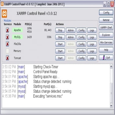Start the Mercury module
The height and width of the screenshot is (115, 115).
coord(60,51)
